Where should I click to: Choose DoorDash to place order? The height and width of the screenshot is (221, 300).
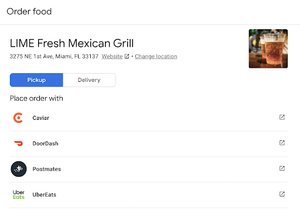(149, 144)
